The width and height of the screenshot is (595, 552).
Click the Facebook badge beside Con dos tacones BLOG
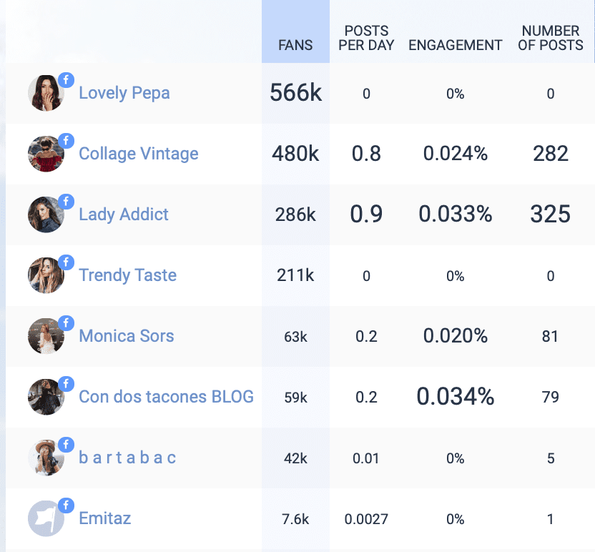(67, 385)
